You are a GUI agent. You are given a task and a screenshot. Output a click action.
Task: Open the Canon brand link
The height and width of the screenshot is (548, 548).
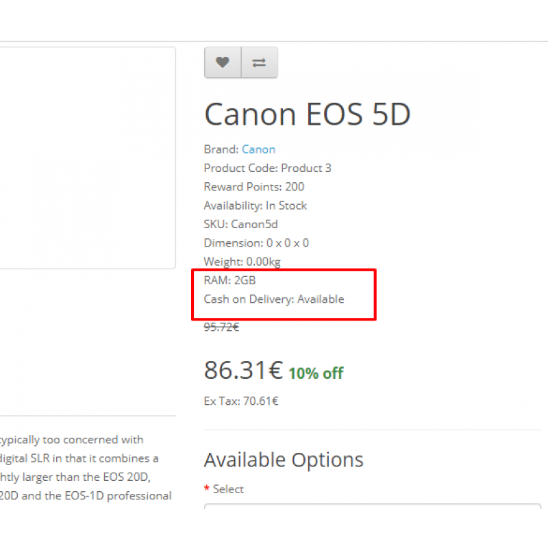pos(259,149)
